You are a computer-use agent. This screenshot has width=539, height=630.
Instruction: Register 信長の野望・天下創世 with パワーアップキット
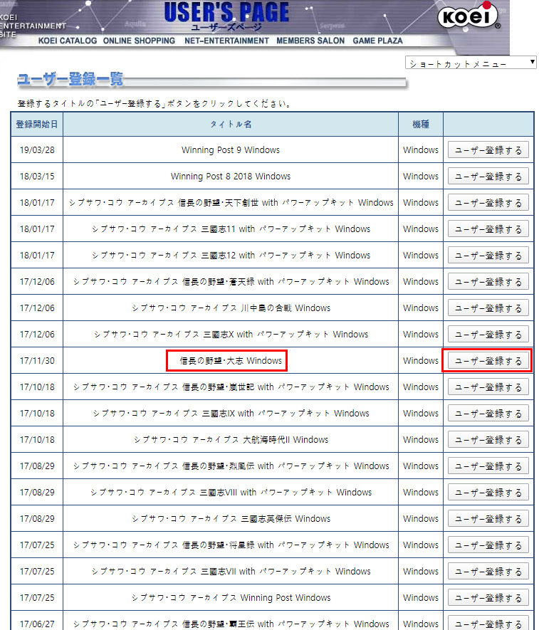point(488,202)
